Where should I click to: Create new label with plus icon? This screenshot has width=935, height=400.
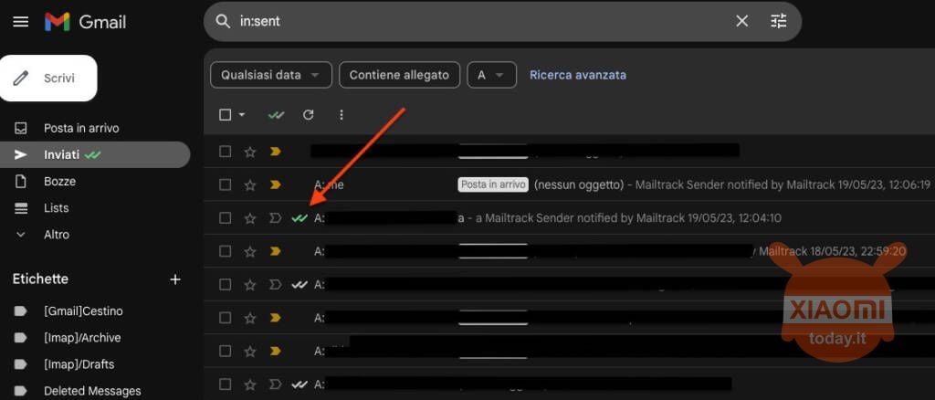175,279
